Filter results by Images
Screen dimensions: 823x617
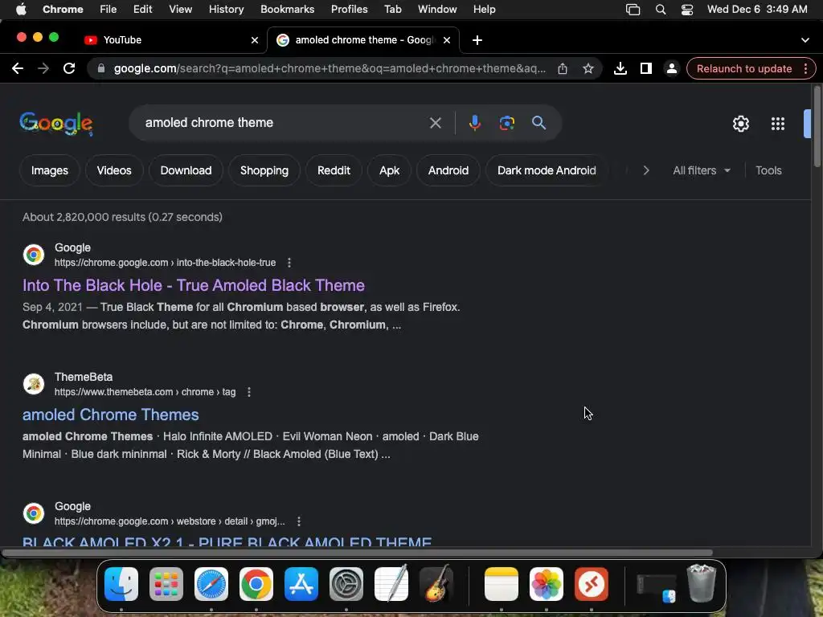[x=49, y=170]
